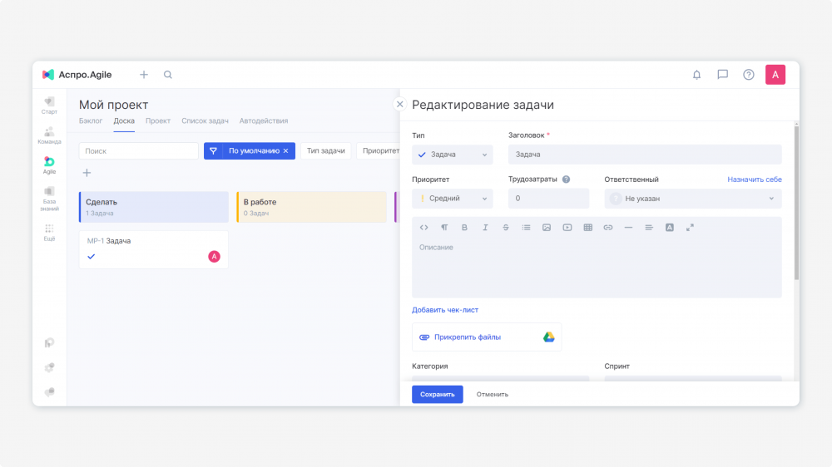Expand editor to fullscreen
The width and height of the screenshot is (832, 467).
click(690, 228)
